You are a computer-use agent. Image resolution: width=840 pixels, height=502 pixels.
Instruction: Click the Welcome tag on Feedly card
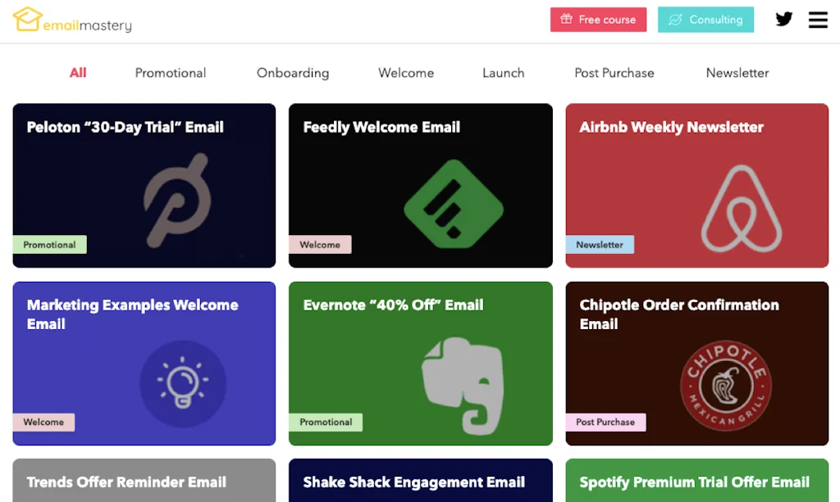[x=320, y=244]
